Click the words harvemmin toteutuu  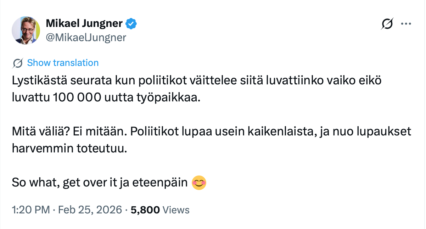click(x=69, y=149)
